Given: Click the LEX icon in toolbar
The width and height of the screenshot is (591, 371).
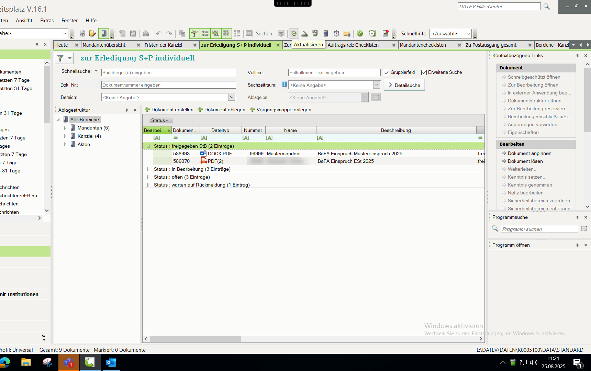Looking at the screenshot, I should pos(372,33).
